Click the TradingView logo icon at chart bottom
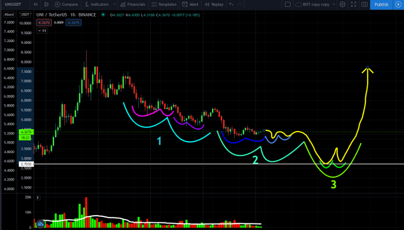The image size is (404, 230). click(40, 224)
